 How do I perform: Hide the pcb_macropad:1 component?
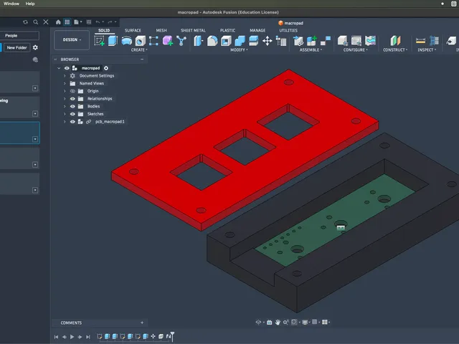[x=72, y=122]
